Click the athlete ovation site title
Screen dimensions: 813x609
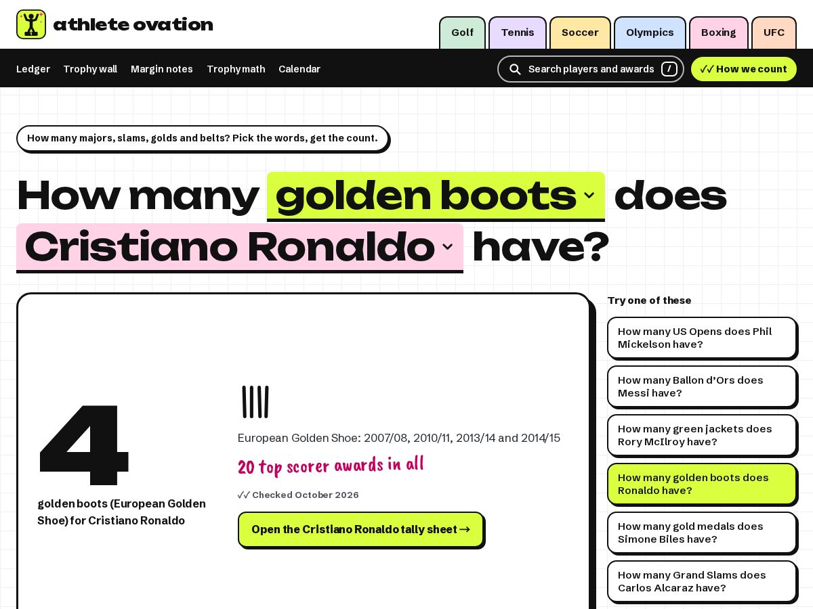[133, 24]
